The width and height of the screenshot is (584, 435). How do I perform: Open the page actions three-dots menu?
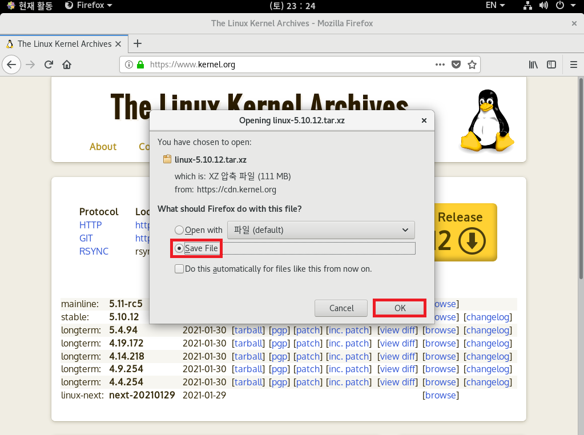[440, 65]
